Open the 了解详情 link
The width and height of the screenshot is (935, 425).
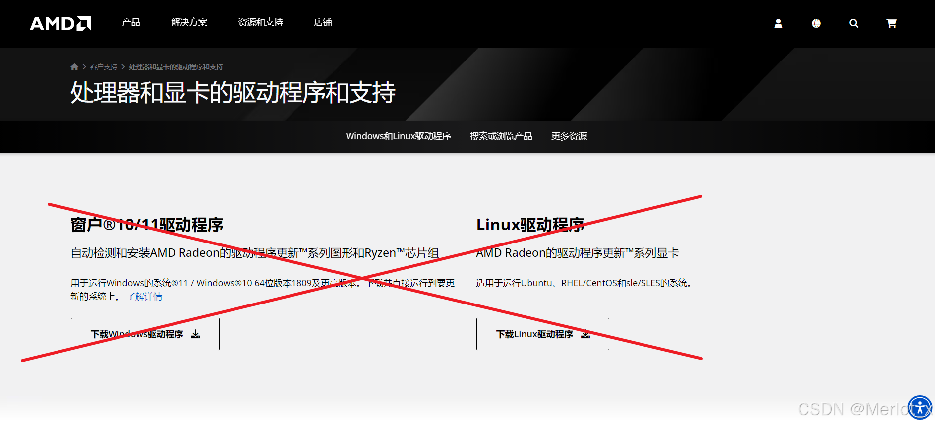pyautogui.click(x=144, y=297)
